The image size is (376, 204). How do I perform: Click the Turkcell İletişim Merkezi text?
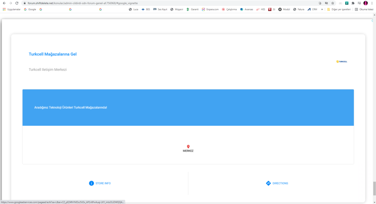pyautogui.click(x=48, y=70)
